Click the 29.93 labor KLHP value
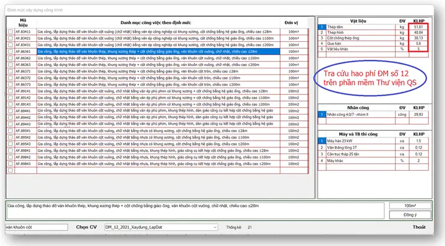The width and height of the screenshot is (445, 246). (x=418, y=114)
